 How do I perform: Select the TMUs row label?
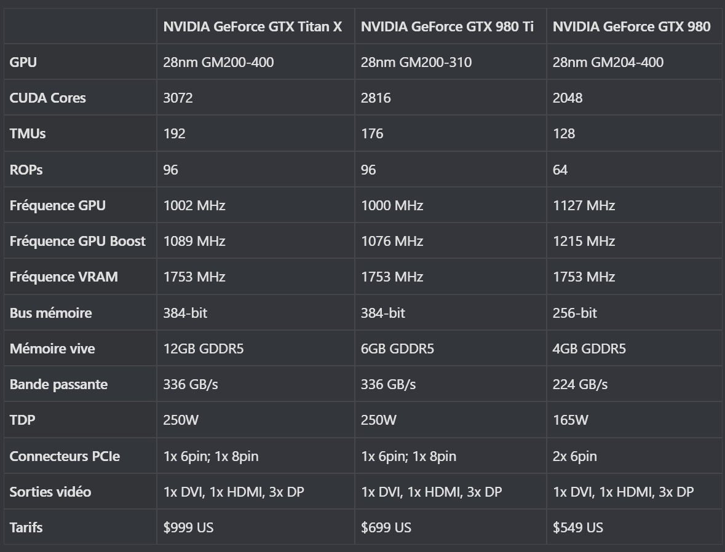tap(28, 133)
